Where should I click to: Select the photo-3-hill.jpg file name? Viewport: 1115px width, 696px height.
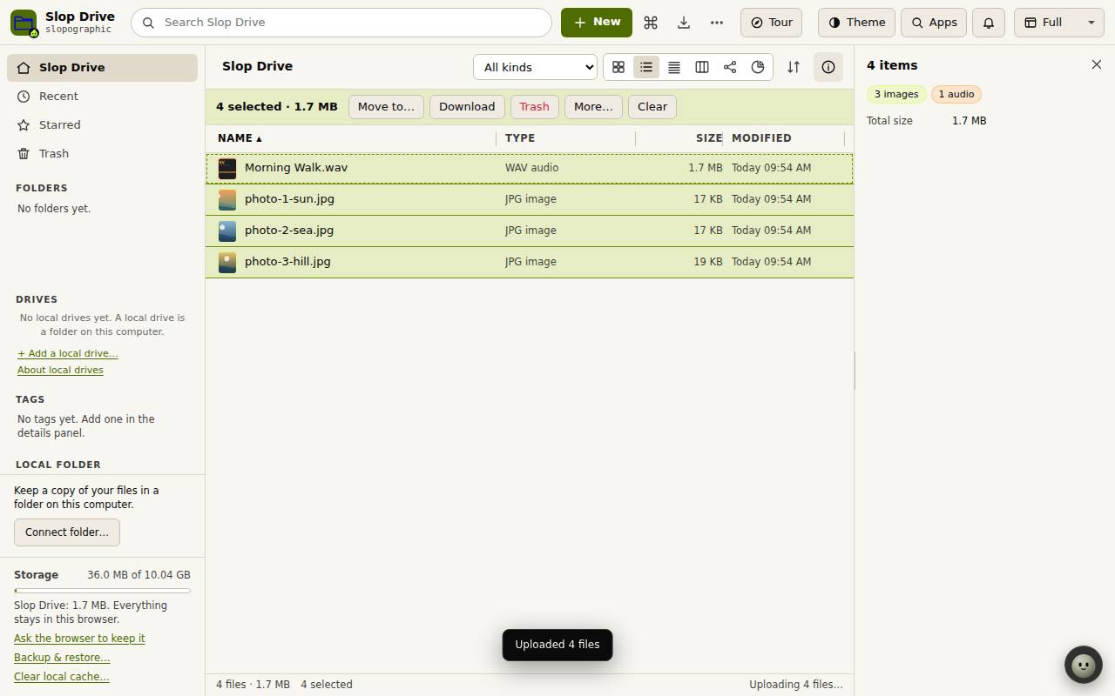click(287, 262)
